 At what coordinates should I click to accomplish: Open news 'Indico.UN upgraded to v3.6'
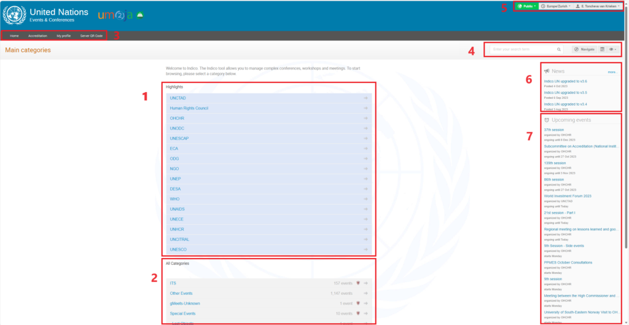(x=566, y=82)
